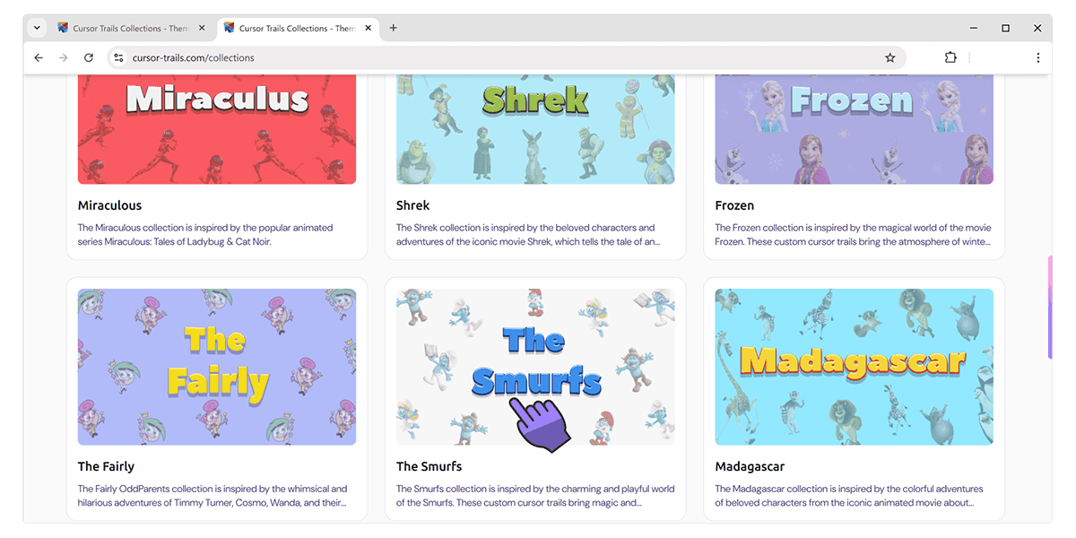1076x538 pixels.
Task: Open the Frozen collection banner image
Action: (x=854, y=129)
